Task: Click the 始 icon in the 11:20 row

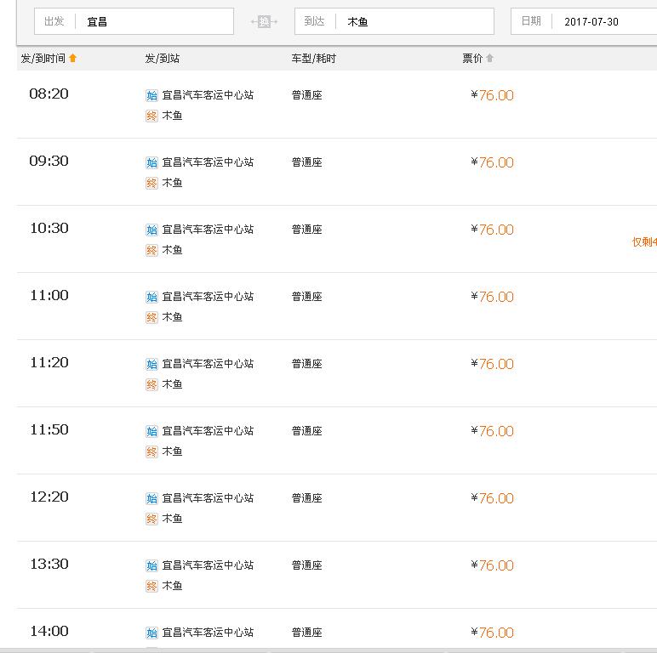Action: click(x=151, y=364)
